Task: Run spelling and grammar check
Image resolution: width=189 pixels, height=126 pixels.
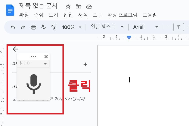Action: click(43, 27)
